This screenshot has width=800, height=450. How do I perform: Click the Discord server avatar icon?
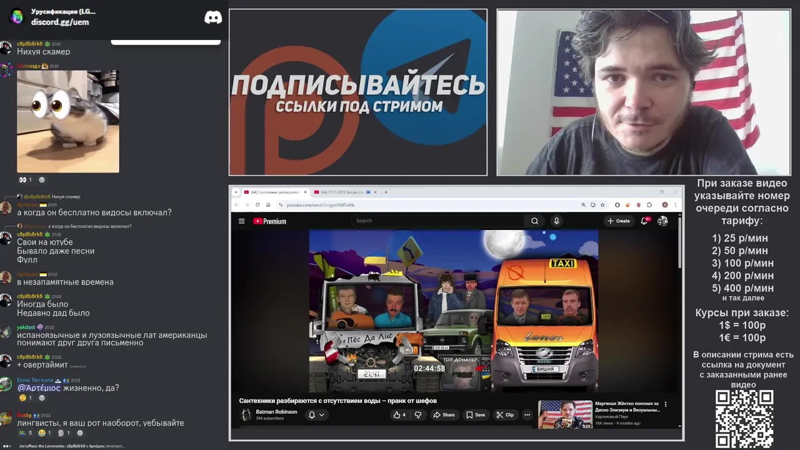tap(17, 16)
